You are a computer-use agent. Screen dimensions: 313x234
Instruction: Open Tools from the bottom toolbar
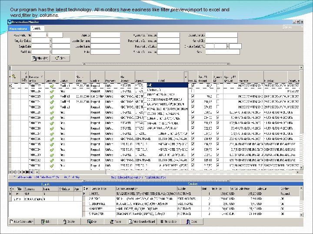click(x=115, y=221)
